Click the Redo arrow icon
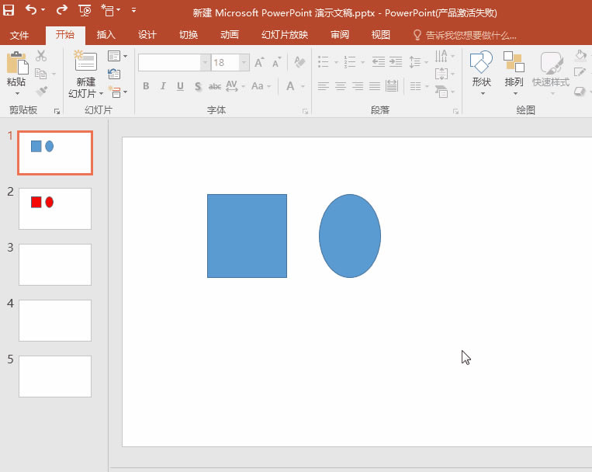592x472 pixels. point(62,11)
